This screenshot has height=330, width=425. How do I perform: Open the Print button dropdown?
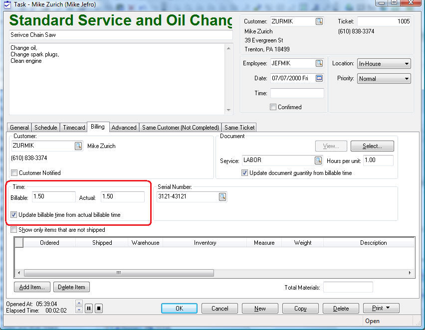point(381,308)
